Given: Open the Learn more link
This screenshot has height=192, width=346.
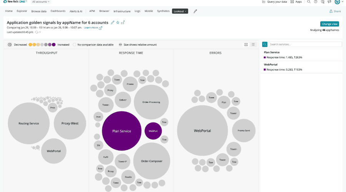Looking at the screenshot, I should tap(93, 28).
